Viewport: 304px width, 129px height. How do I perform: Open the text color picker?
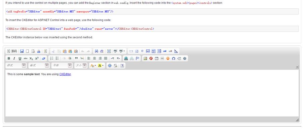pos(93,66)
